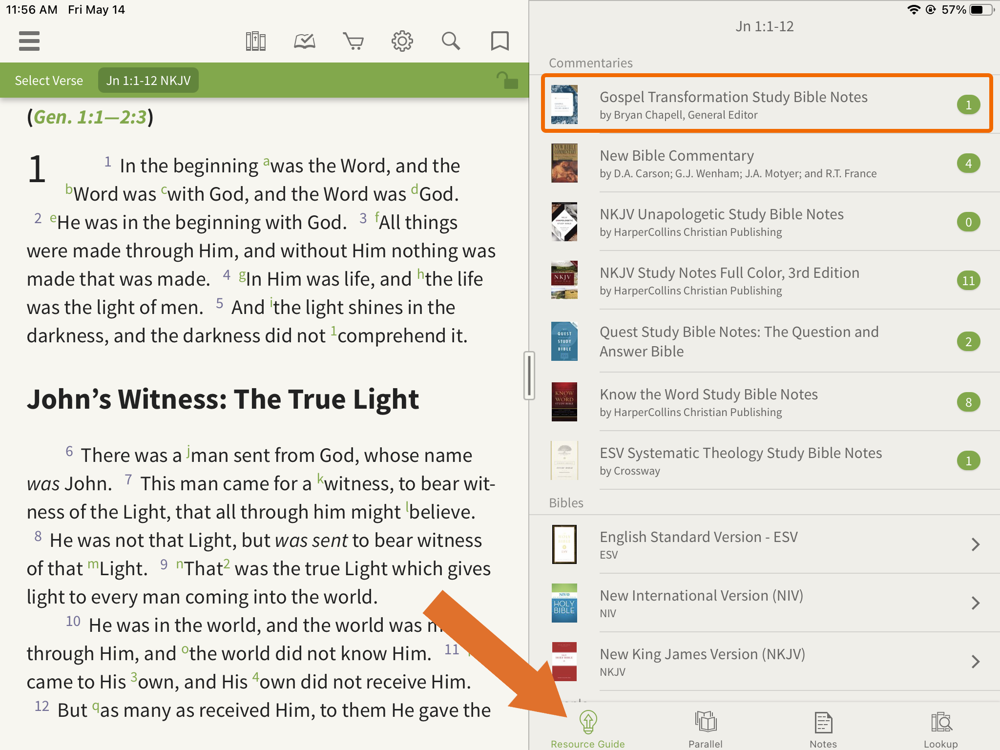
Task: Open the Library books icon
Action: (x=255, y=41)
